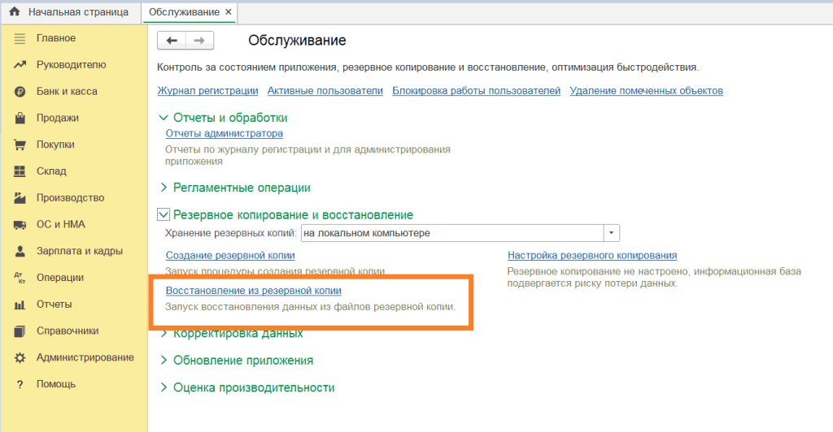Click the Home icon on Начальная страница tab

click(x=14, y=12)
